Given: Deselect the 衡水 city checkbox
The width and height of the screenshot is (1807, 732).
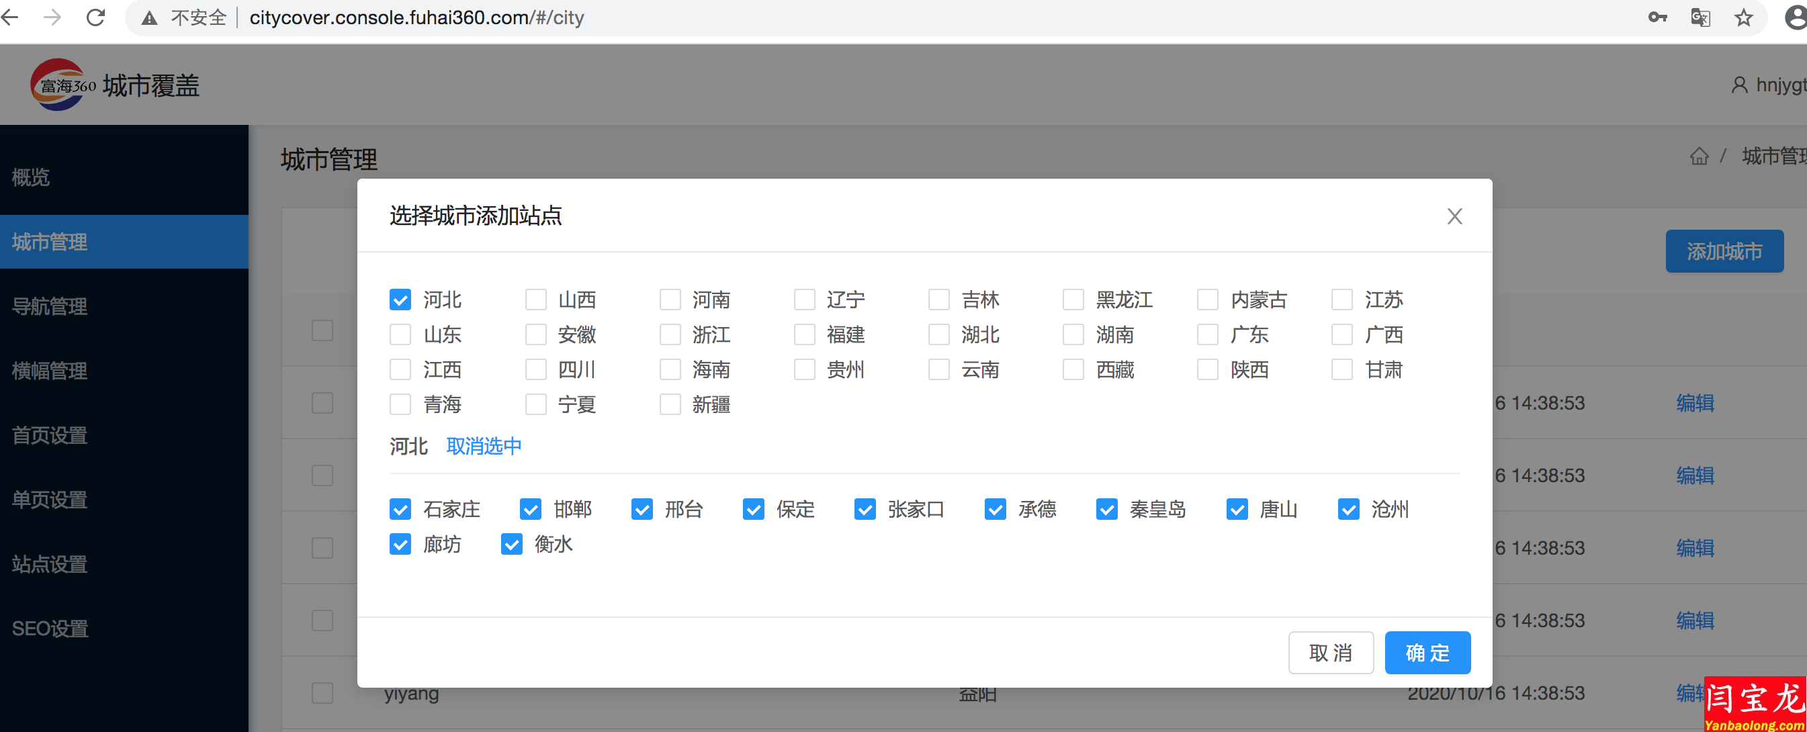Looking at the screenshot, I should coord(511,544).
